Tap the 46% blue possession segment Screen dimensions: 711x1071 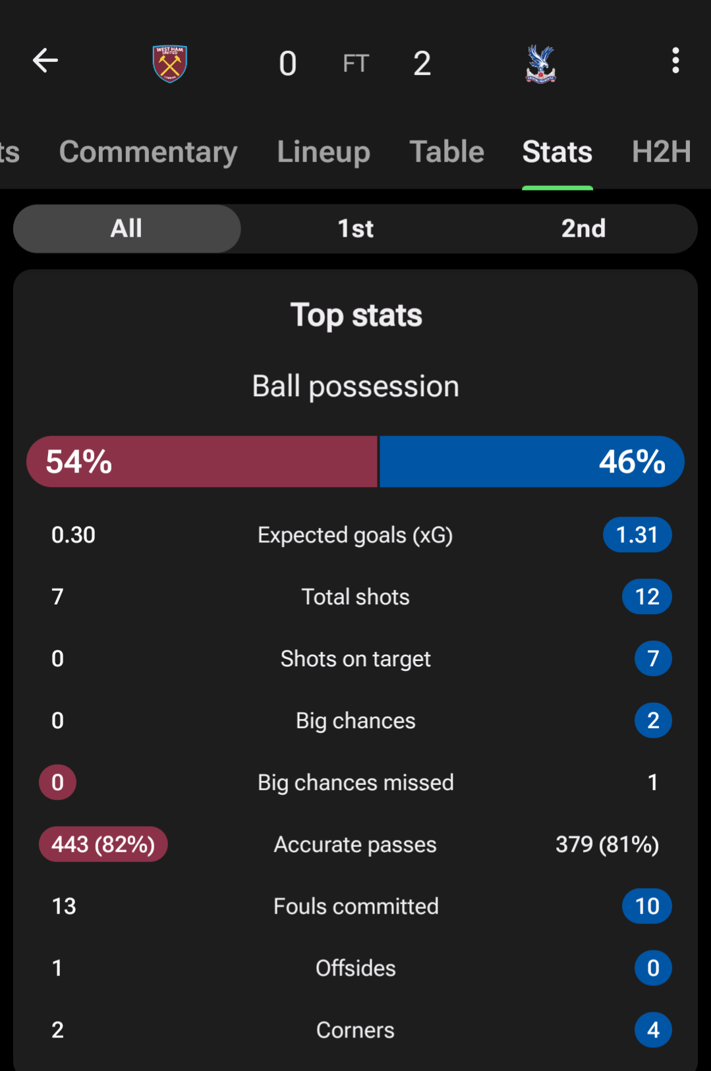(532, 461)
